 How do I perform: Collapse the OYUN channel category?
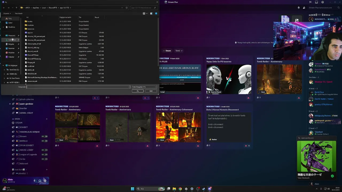17,119
